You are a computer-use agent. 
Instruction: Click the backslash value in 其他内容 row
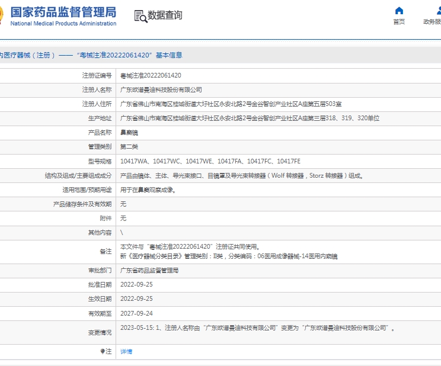(122, 233)
